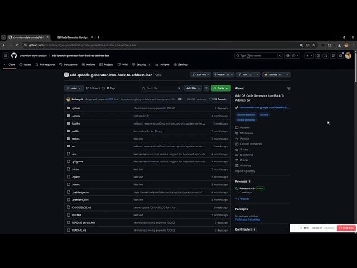
Task: Open GitHub Copilot icon in header
Action: [x=288, y=56]
